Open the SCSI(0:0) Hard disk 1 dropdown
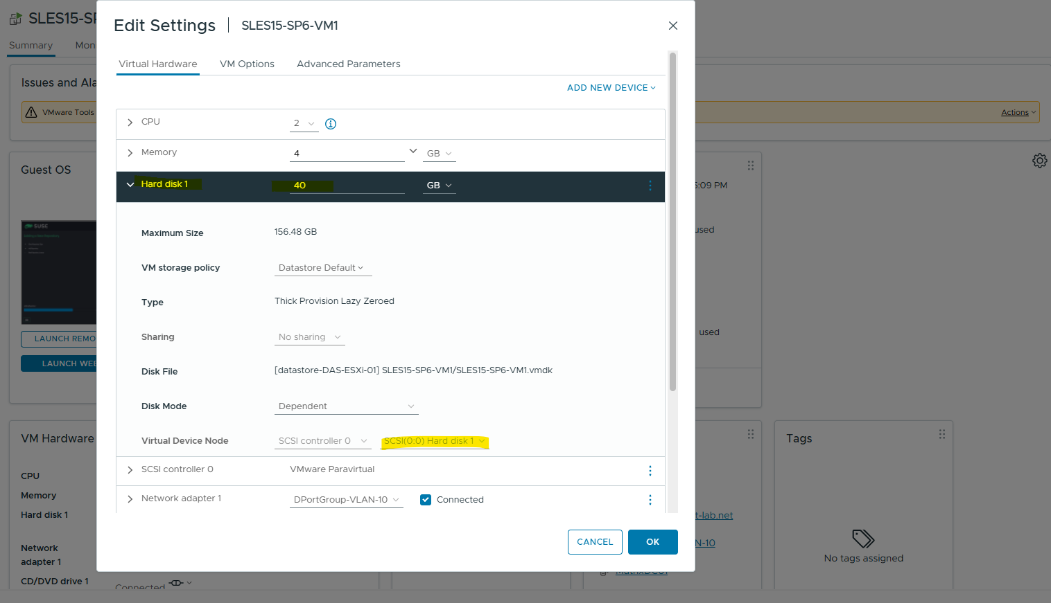Screen dimensions: 1051x603 pyautogui.click(x=435, y=441)
